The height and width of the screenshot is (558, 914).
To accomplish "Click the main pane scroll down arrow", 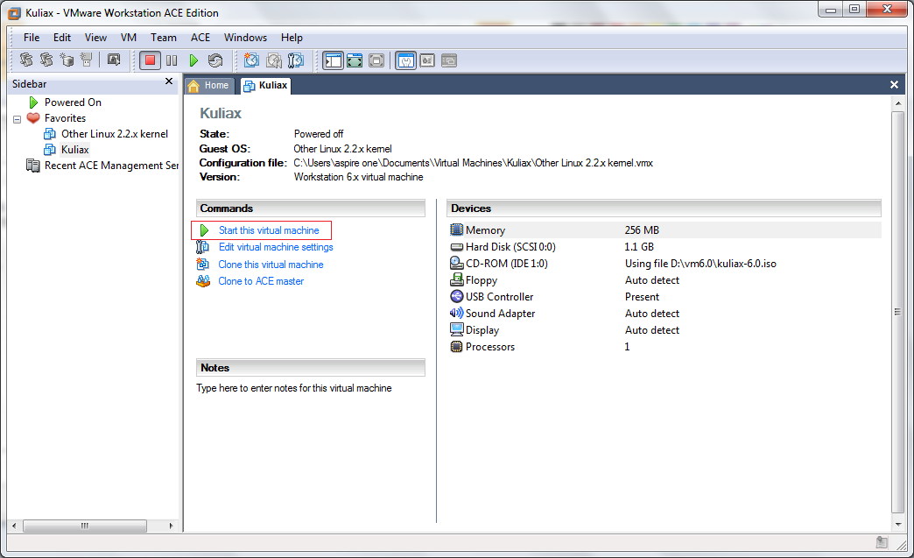I will tap(897, 524).
